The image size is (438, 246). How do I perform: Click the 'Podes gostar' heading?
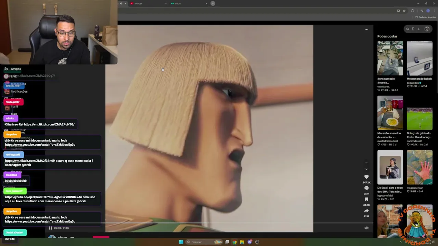click(387, 36)
